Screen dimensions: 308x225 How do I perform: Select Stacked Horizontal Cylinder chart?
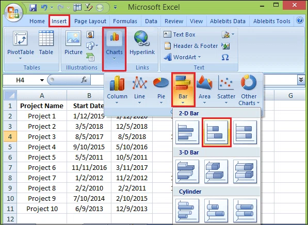coord(216,211)
